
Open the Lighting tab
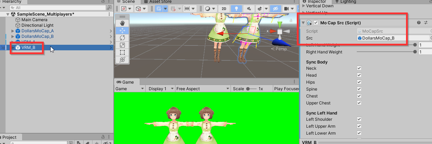[x=348, y=2]
